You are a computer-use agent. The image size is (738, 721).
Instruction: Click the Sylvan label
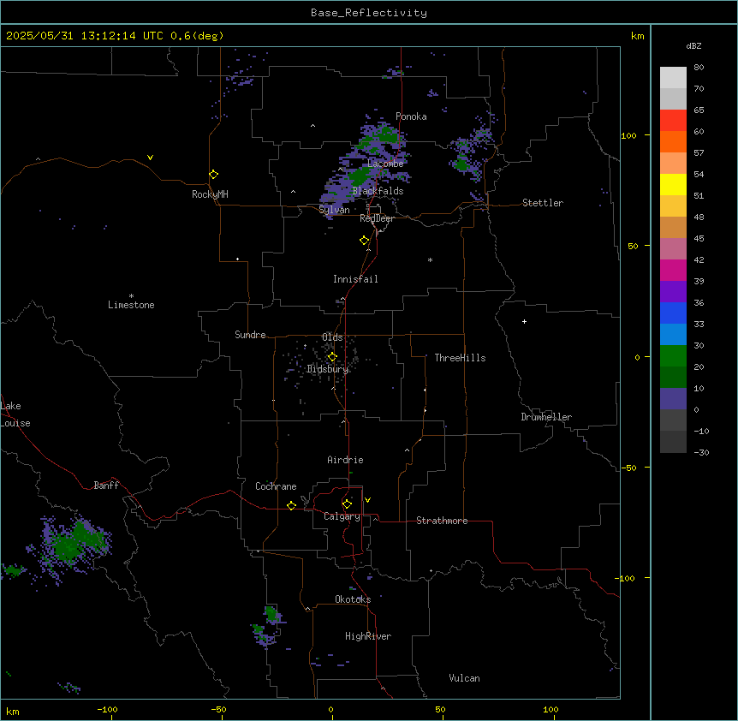(334, 210)
